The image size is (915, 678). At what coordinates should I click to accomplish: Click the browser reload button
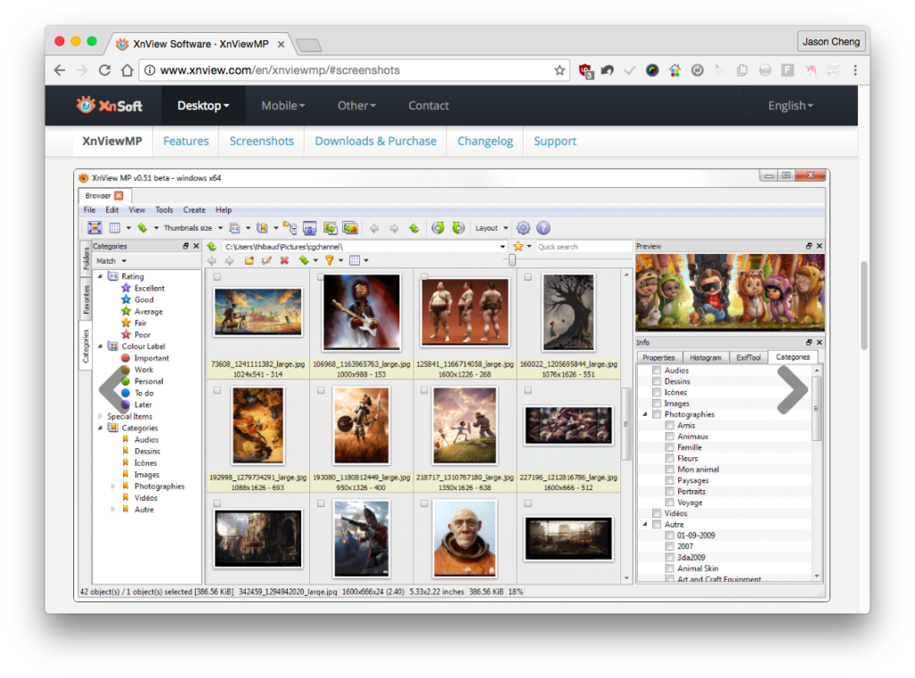point(105,70)
